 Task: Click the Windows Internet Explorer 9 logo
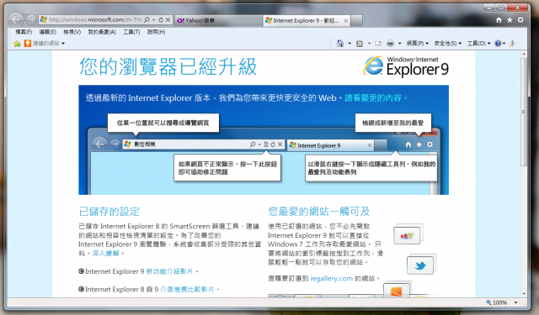(406, 66)
